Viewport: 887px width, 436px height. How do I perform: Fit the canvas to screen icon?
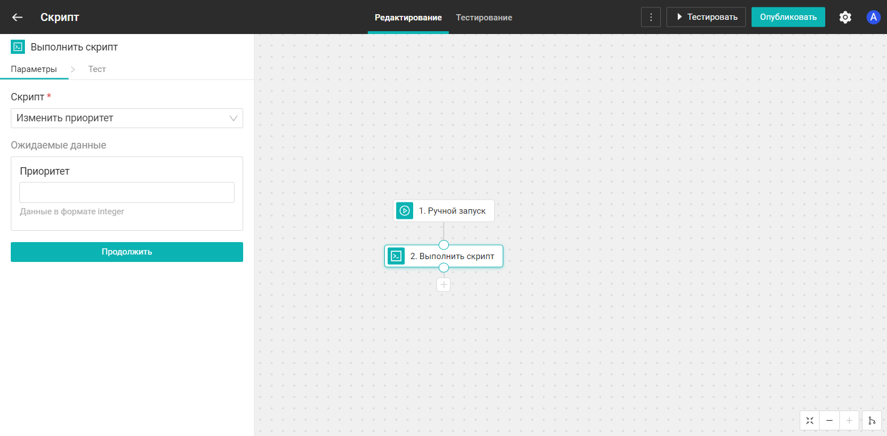[x=809, y=421]
